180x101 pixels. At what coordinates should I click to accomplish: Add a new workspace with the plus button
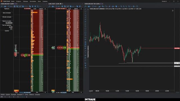coord(26,97)
